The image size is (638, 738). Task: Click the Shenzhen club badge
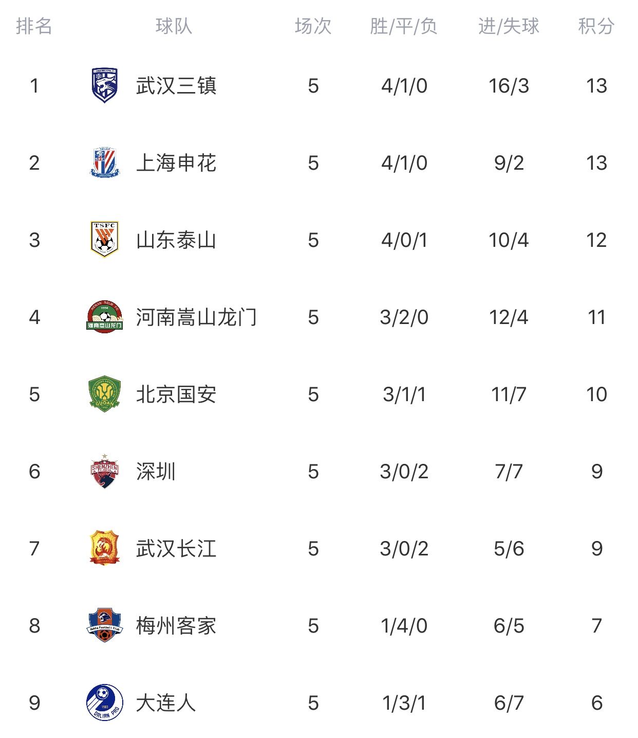point(105,471)
